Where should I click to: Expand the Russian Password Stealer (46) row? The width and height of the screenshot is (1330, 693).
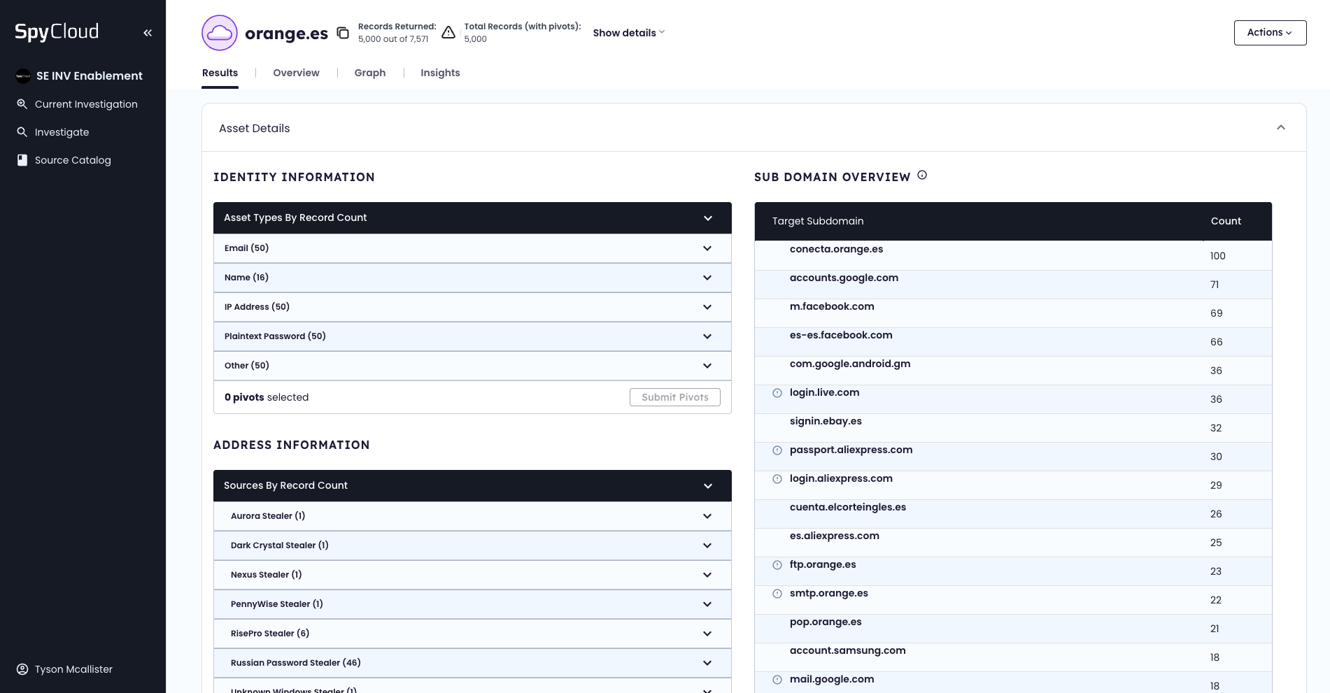(x=472, y=663)
